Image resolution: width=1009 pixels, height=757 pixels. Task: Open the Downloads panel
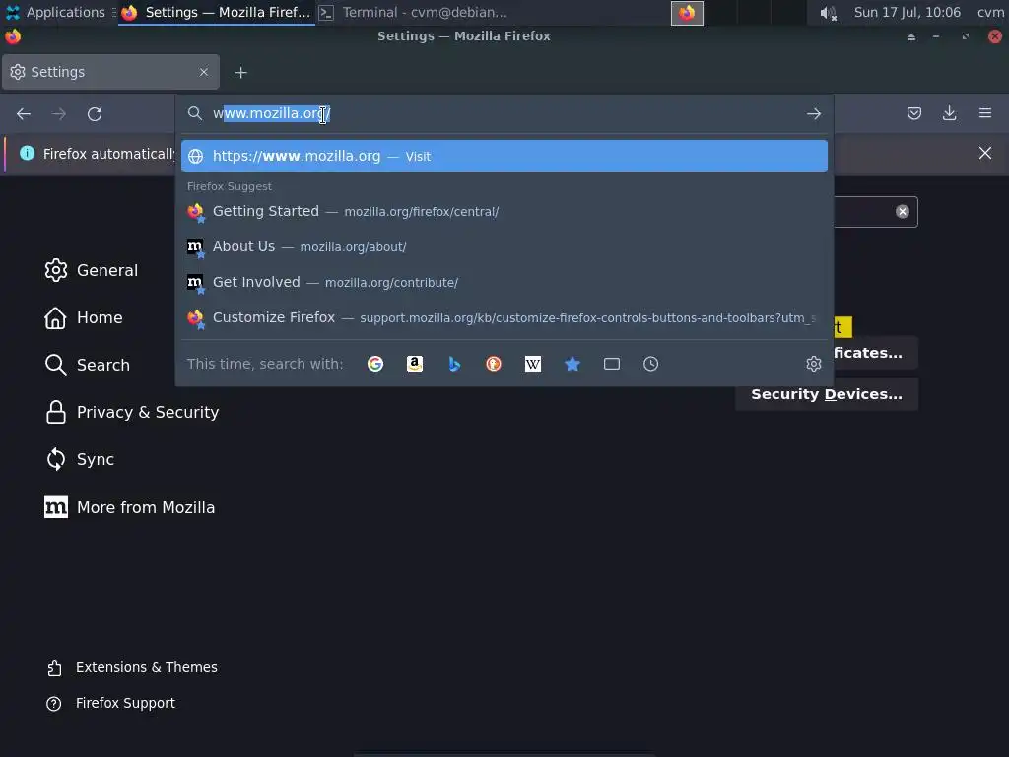tap(949, 114)
